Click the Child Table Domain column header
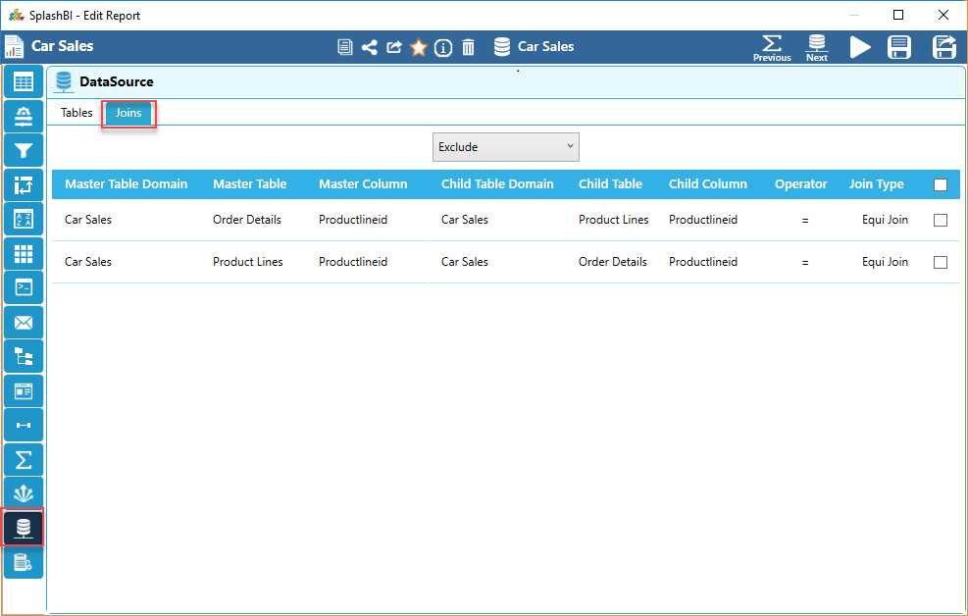Screen dimensions: 968x616 497,184
